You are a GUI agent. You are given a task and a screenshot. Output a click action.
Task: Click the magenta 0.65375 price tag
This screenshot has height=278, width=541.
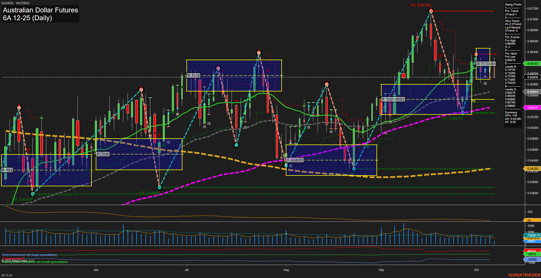(532, 108)
